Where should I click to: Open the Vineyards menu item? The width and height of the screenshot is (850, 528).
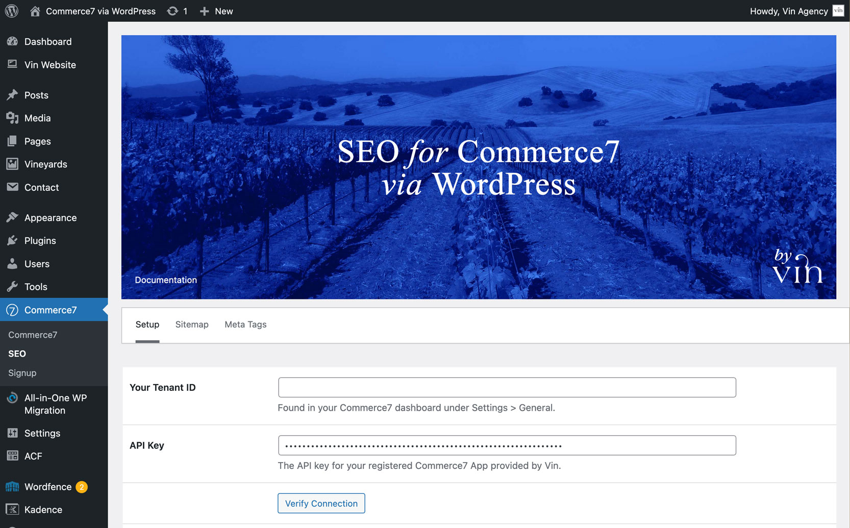tap(46, 164)
